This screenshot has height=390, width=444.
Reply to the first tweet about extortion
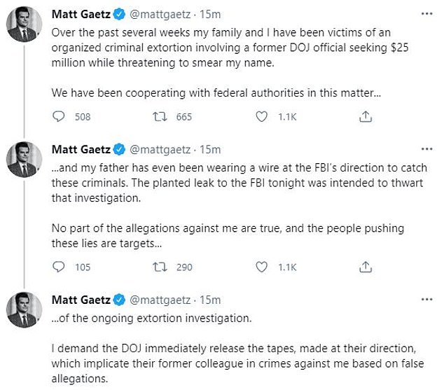point(59,117)
